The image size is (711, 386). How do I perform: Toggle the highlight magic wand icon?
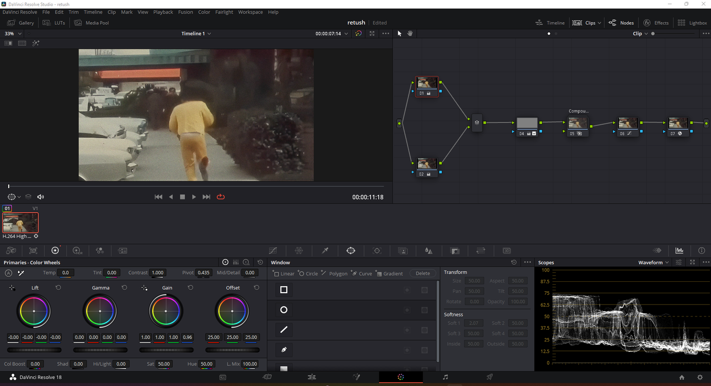(36, 43)
